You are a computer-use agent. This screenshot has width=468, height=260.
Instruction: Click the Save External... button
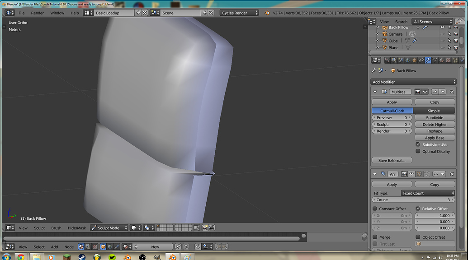392,160
